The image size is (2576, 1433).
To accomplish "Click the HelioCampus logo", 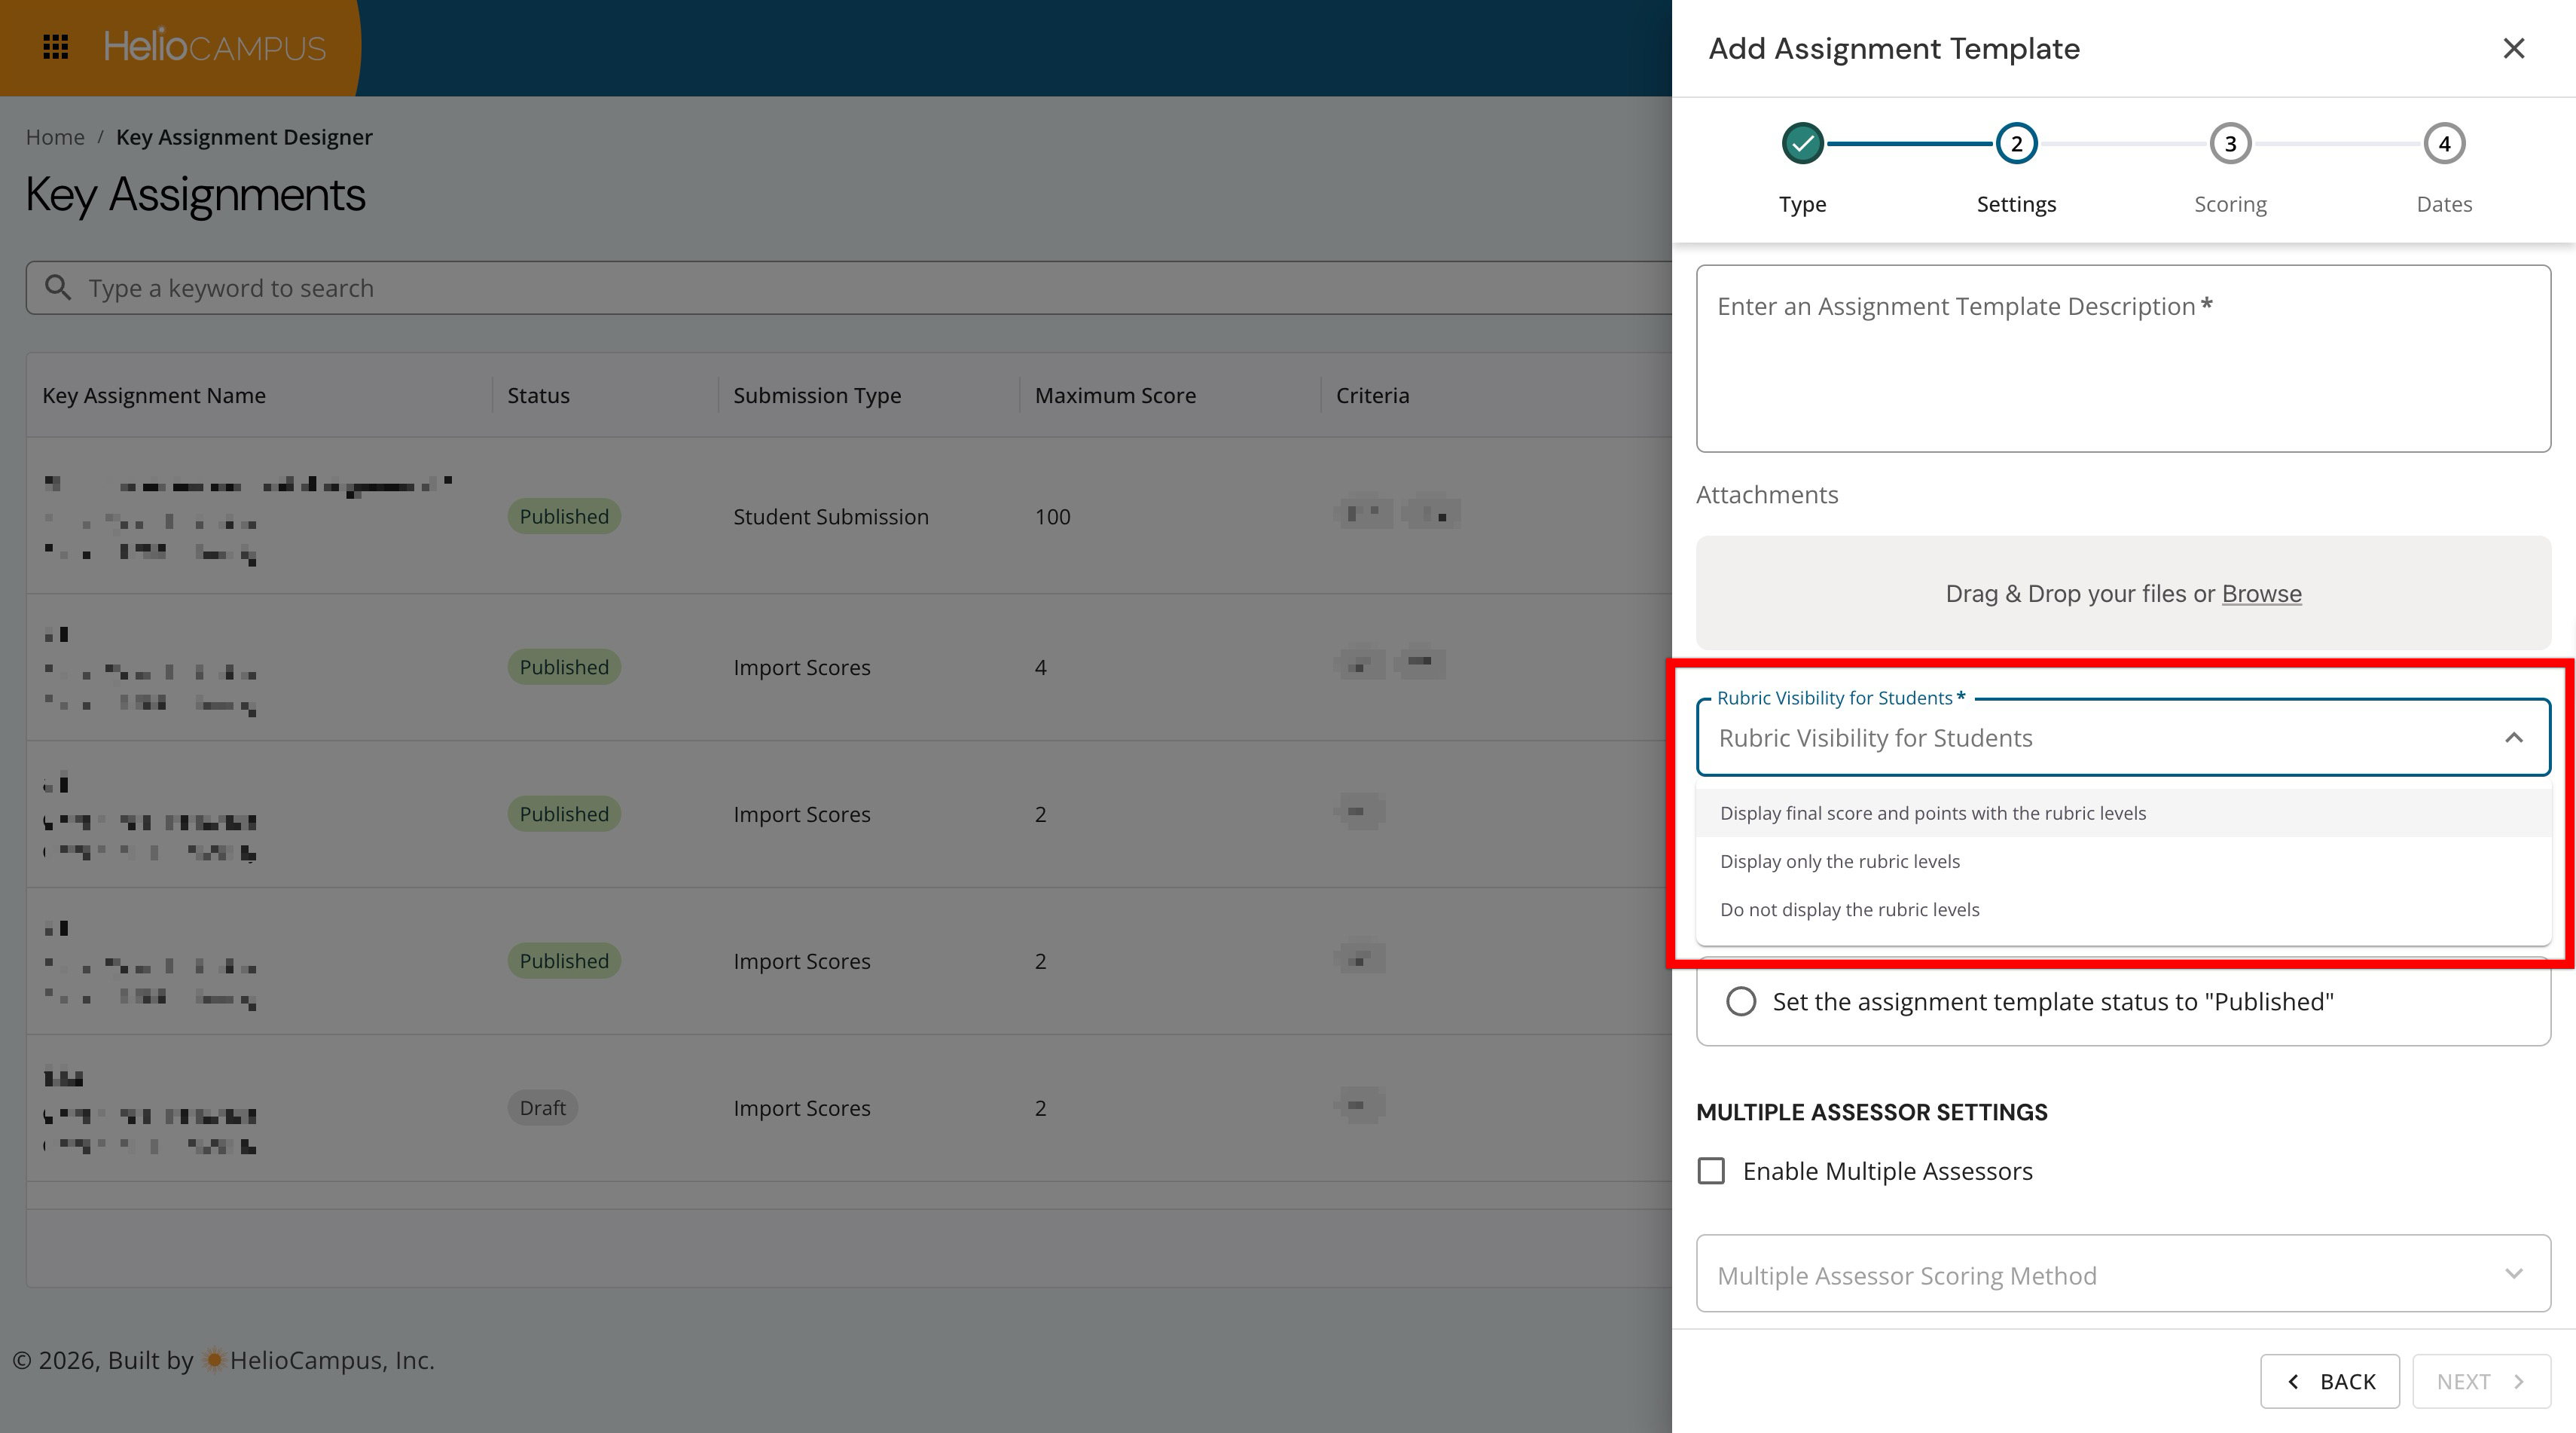I will [214, 47].
